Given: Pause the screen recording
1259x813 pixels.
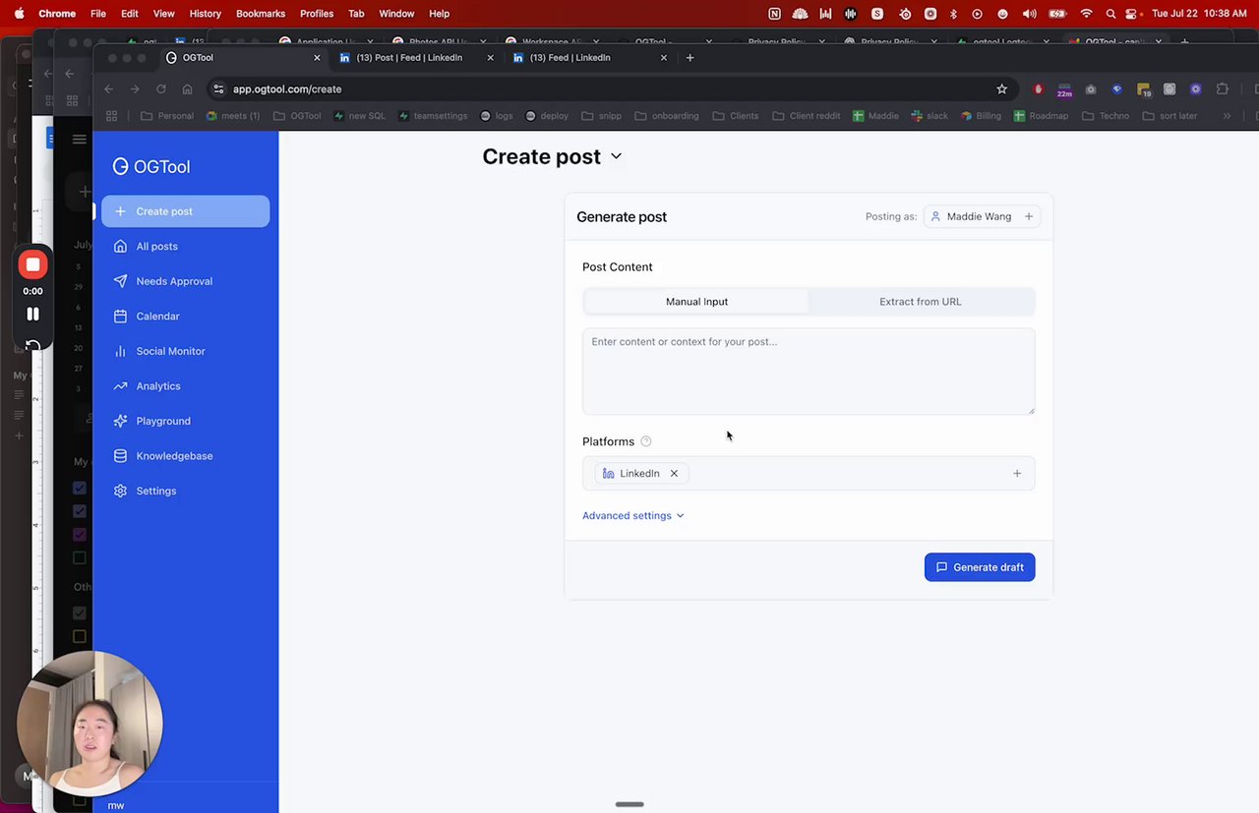Looking at the screenshot, I should (32, 314).
